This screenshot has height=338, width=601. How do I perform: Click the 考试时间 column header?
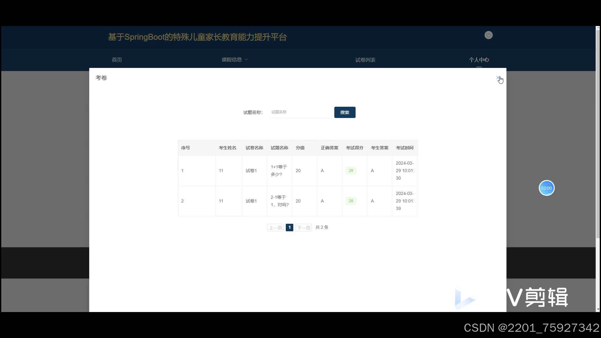click(404, 148)
